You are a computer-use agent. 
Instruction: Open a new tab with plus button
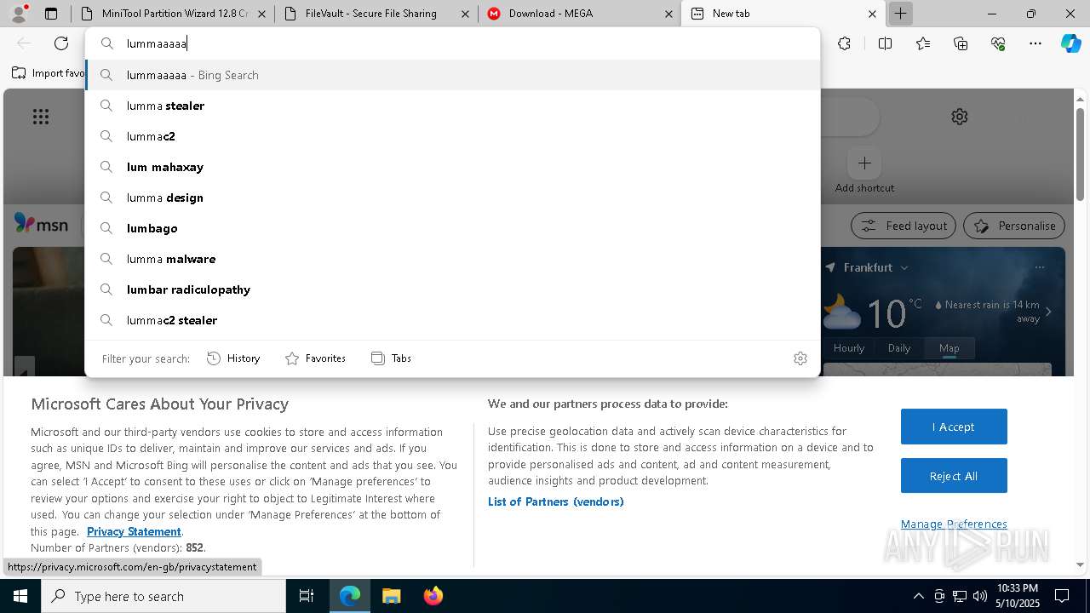click(x=900, y=14)
